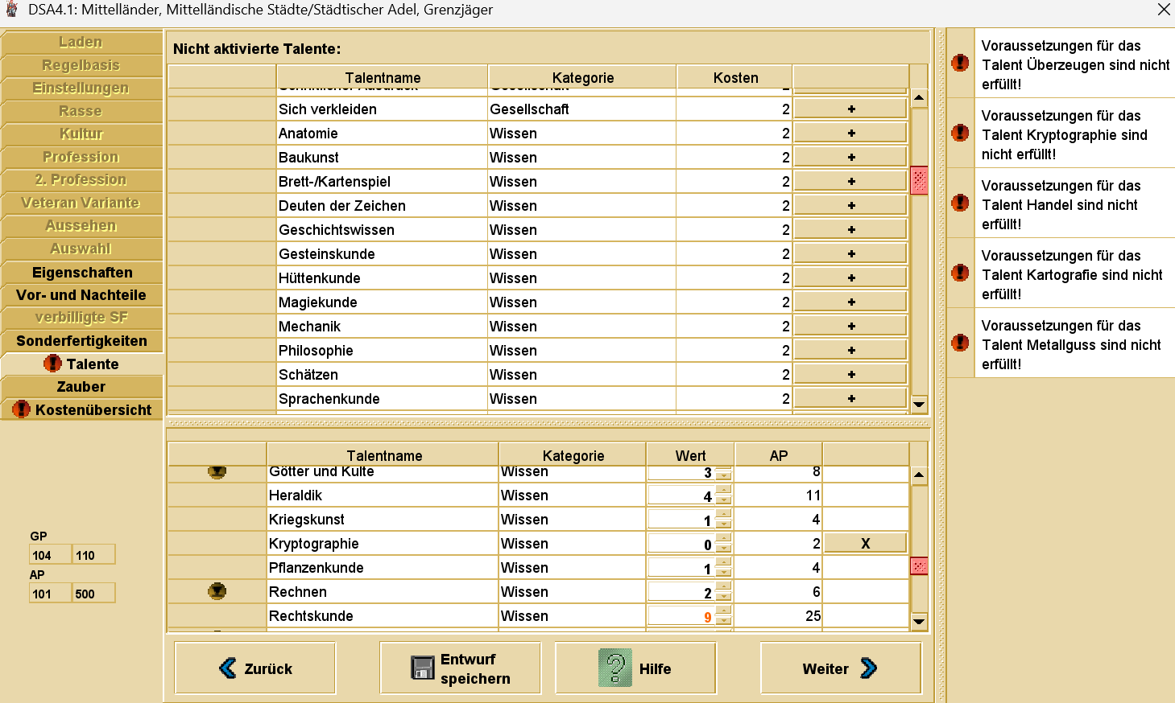Click the question mark Hilfe icon
Viewport: 1175px width, 703px height.
615,668
